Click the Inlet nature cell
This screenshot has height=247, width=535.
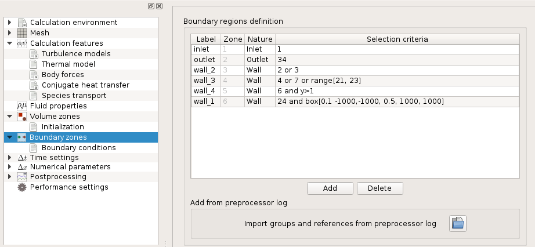[x=260, y=49]
